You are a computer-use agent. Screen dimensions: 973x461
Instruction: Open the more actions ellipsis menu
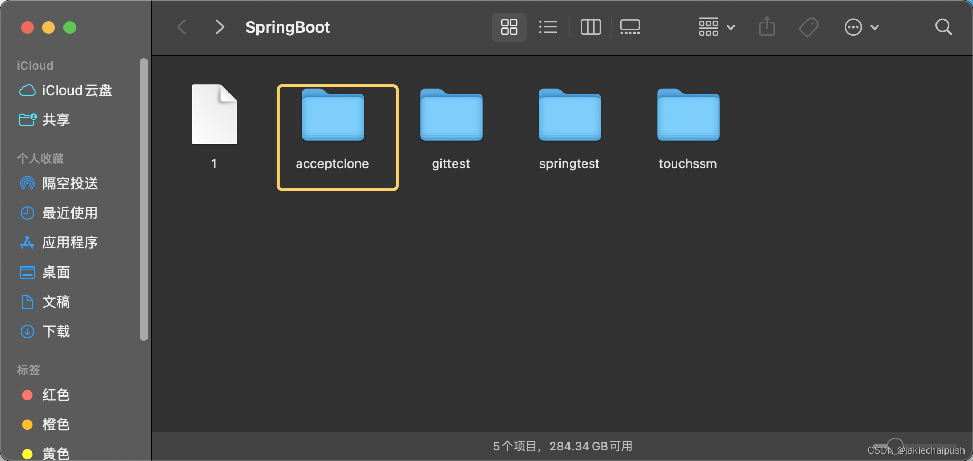(x=861, y=27)
